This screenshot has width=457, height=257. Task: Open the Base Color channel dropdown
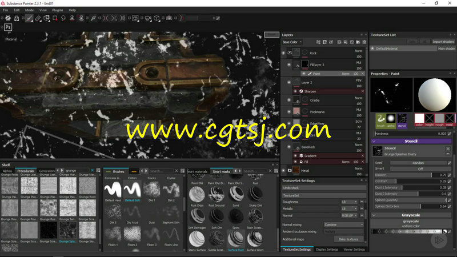click(x=292, y=42)
